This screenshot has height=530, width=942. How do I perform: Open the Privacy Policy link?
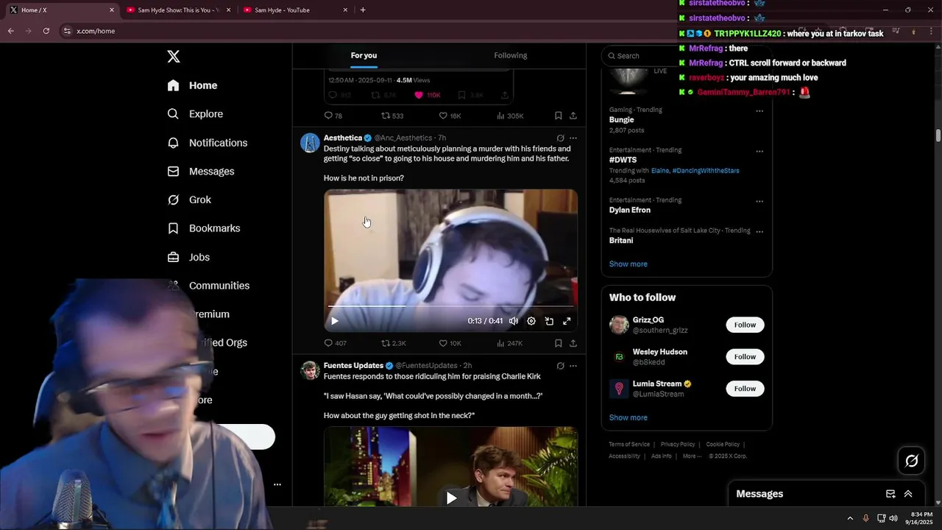tap(678, 445)
